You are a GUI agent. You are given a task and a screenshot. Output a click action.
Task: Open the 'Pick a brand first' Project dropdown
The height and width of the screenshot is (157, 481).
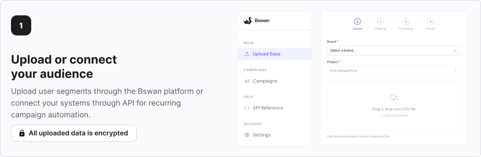[x=394, y=71]
